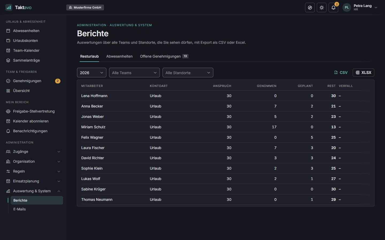Open the notifications bell in the header
385x240 pixels.
[333, 7]
